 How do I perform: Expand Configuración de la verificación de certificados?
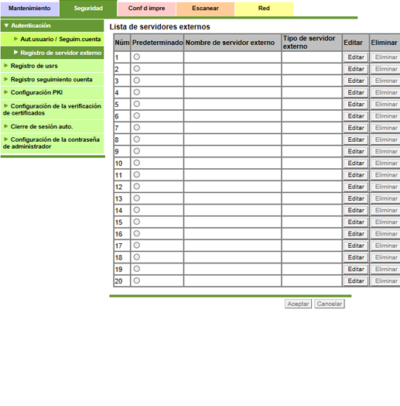[53, 109]
